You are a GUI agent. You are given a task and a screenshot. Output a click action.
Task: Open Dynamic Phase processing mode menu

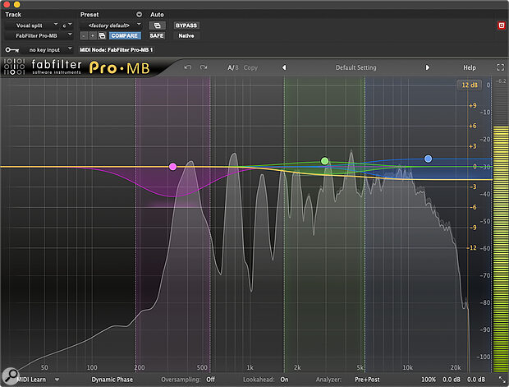(112, 380)
